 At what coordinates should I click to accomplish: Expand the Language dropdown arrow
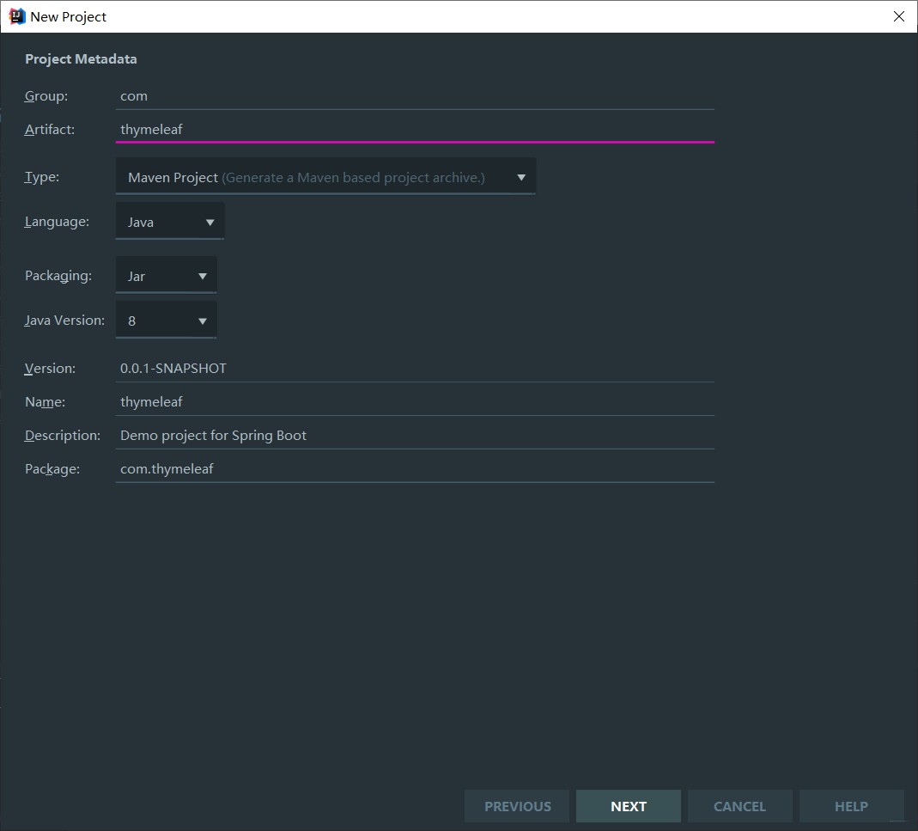click(210, 222)
